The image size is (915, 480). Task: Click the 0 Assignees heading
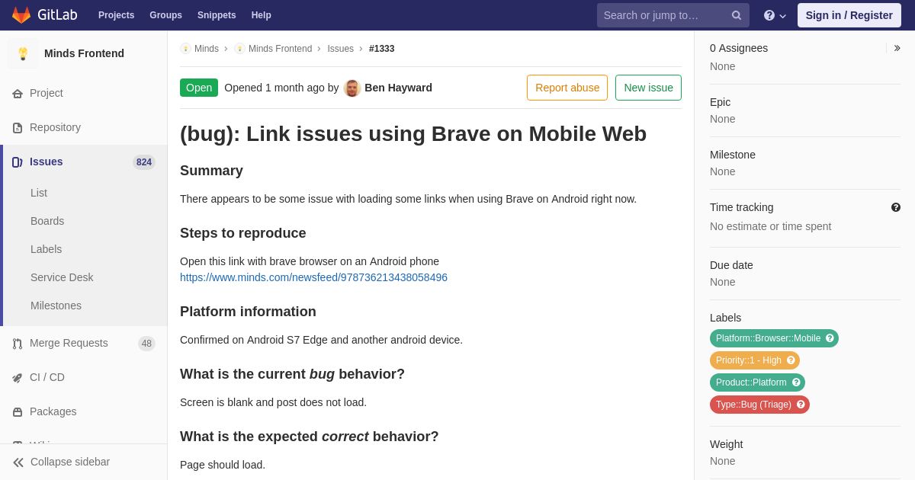pos(739,48)
